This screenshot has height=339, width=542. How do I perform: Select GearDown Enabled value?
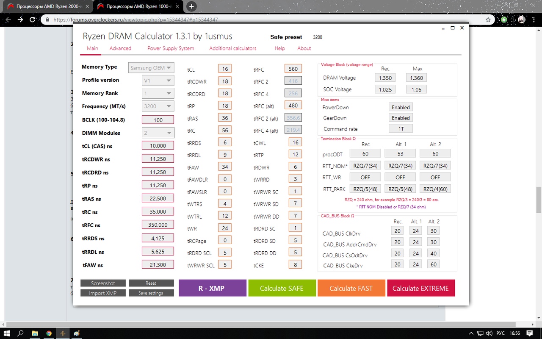tap(401, 118)
